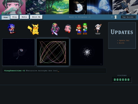Click the red Mario sprite
The image size is (138, 104).
click(x=79, y=30)
